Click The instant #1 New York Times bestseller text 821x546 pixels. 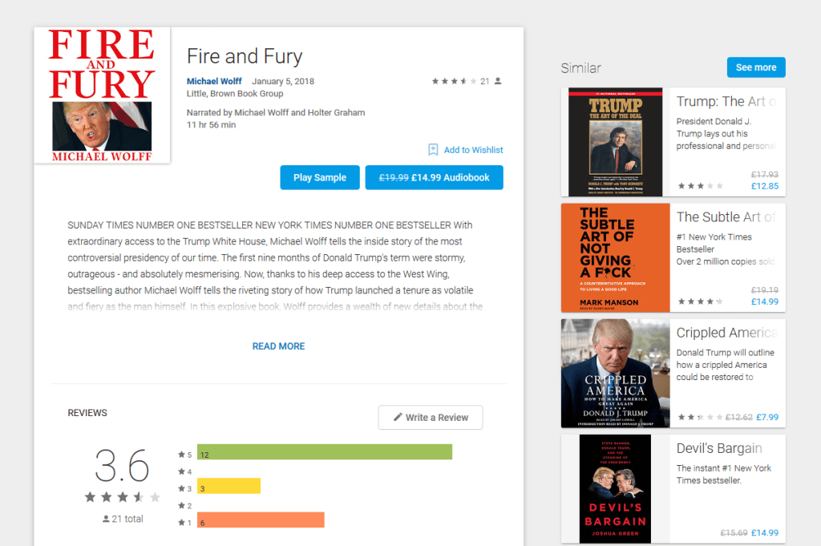[x=724, y=475]
